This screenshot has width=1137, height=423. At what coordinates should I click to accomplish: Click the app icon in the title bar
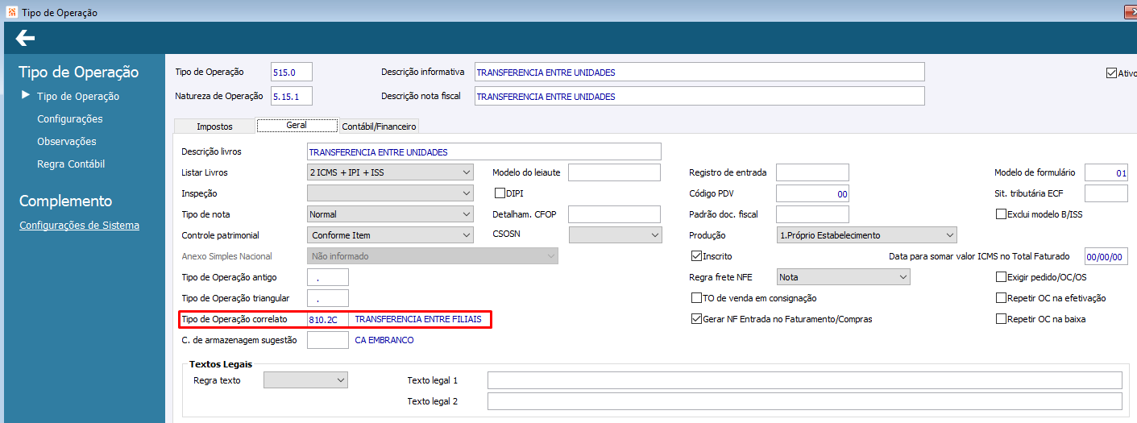pos(11,12)
